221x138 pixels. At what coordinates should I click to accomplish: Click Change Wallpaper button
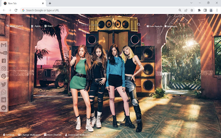click(x=29, y=135)
